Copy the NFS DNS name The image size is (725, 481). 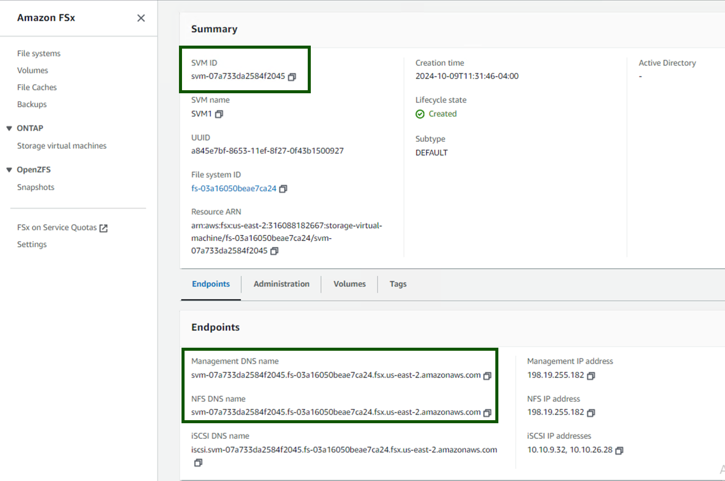click(487, 413)
